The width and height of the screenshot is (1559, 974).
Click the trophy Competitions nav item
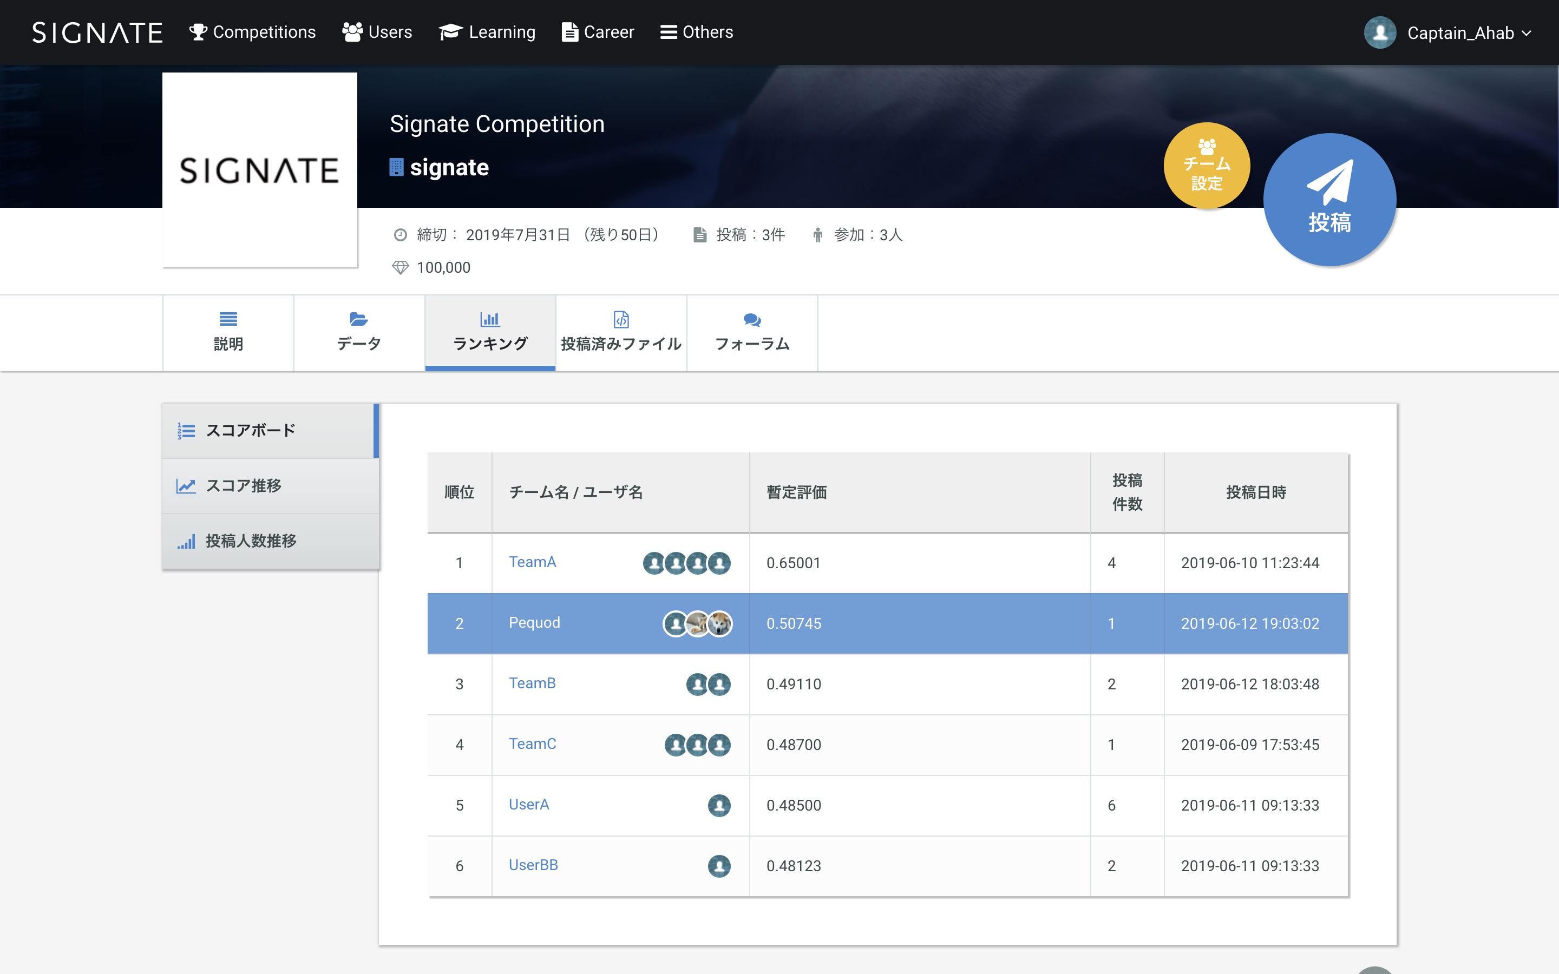point(253,32)
